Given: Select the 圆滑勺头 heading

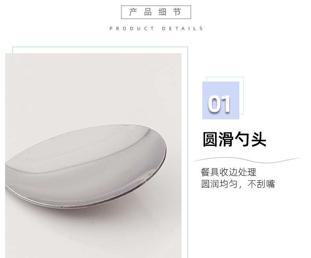Looking at the screenshot, I should click(x=234, y=139).
